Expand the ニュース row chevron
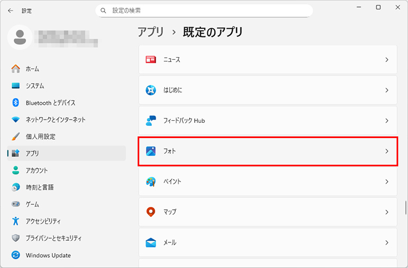The width and height of the screenshot is (408, 268). 387,60
